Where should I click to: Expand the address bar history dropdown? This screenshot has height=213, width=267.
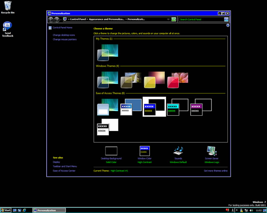click(168, 20)
